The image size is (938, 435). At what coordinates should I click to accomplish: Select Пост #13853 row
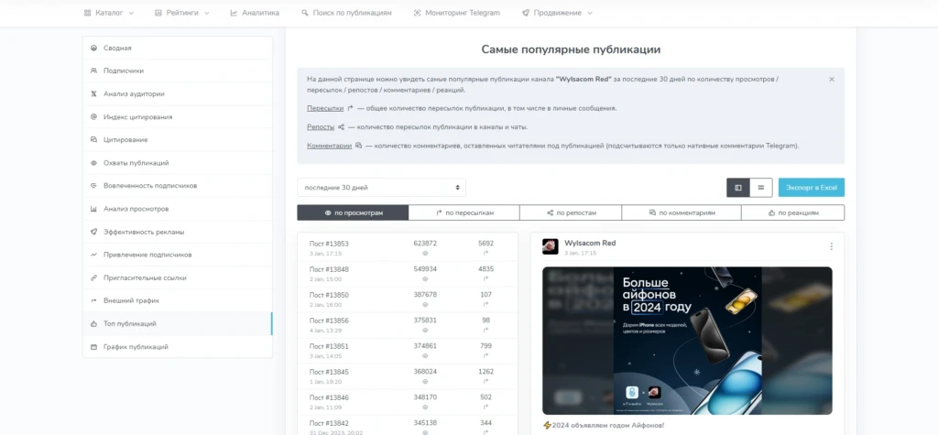click(x=408, y=247)
